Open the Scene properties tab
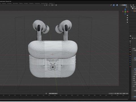The height and width of the screenshot is (102, 136). tap(130, 47)
